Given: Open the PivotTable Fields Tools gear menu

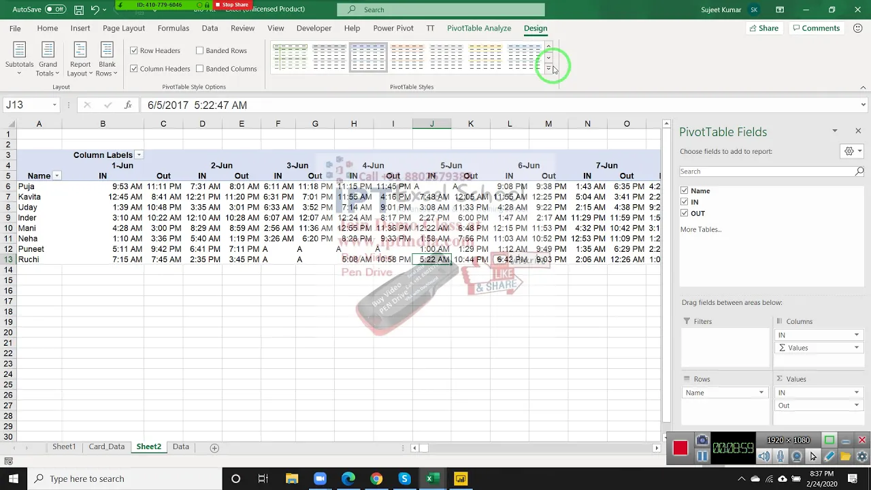Looking at the screenshot, I should (852, 151).
